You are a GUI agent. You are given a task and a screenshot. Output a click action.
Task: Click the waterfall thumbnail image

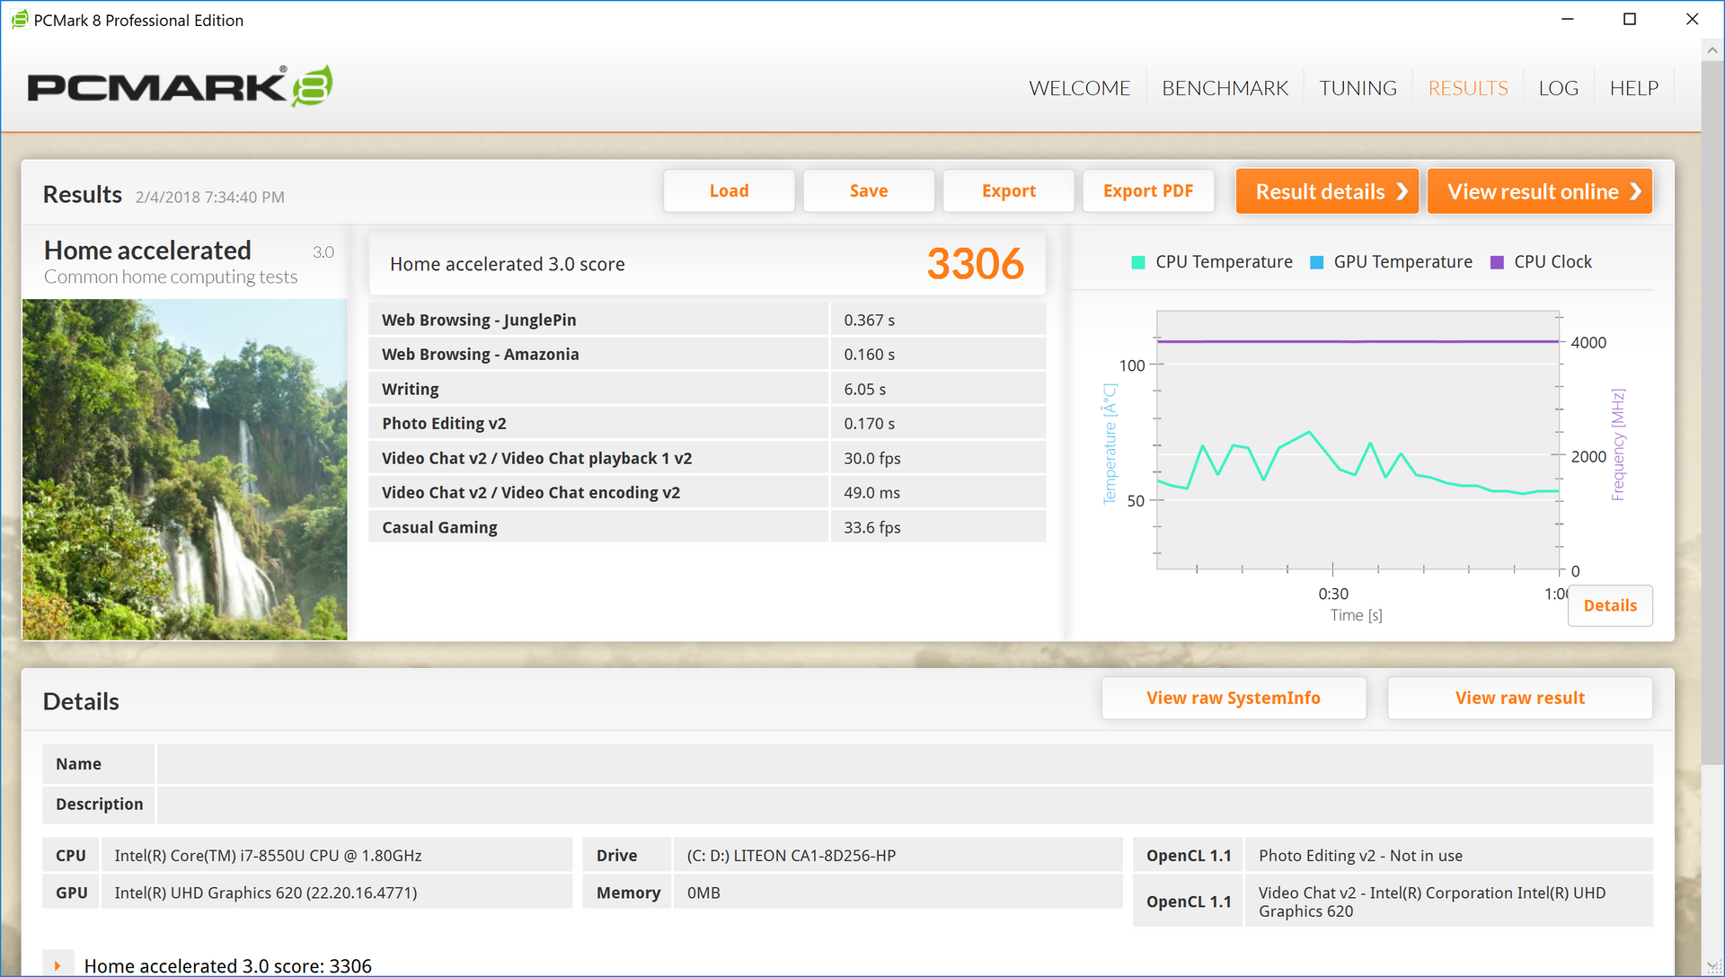click(184, 470)
